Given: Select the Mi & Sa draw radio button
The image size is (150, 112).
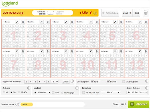Looking at the screenshot, I should pyautogui.click(x=19, y=92).
